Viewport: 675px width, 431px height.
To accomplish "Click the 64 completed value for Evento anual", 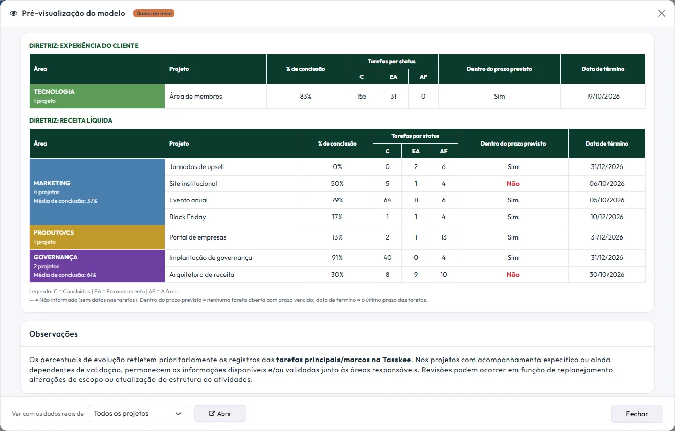I will (x=387, y=200).
